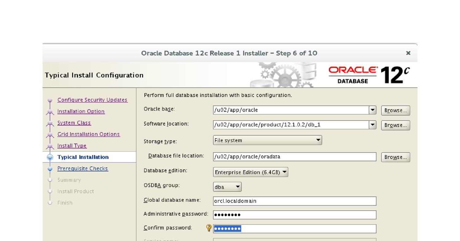
Task: Open the Oracle base dropdown arrow
Action: click(373, 110)
